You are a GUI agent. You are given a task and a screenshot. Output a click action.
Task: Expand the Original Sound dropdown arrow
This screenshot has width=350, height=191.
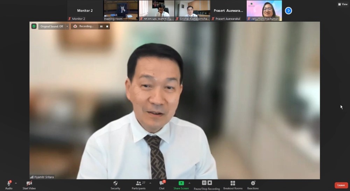67,26
